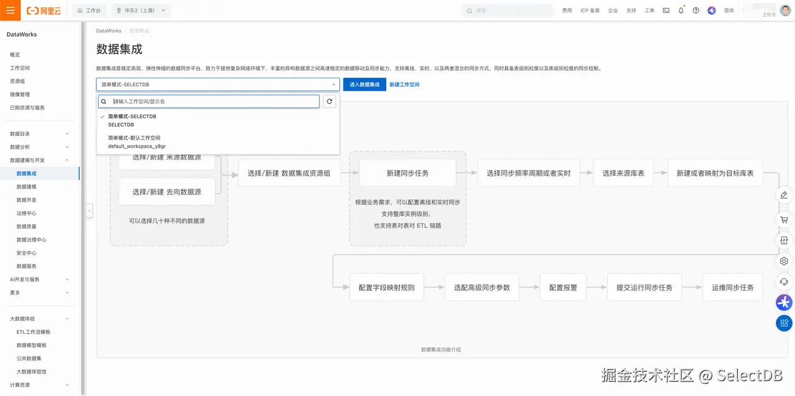Click the Aliyun (阿里云) logo

(43, 11)
